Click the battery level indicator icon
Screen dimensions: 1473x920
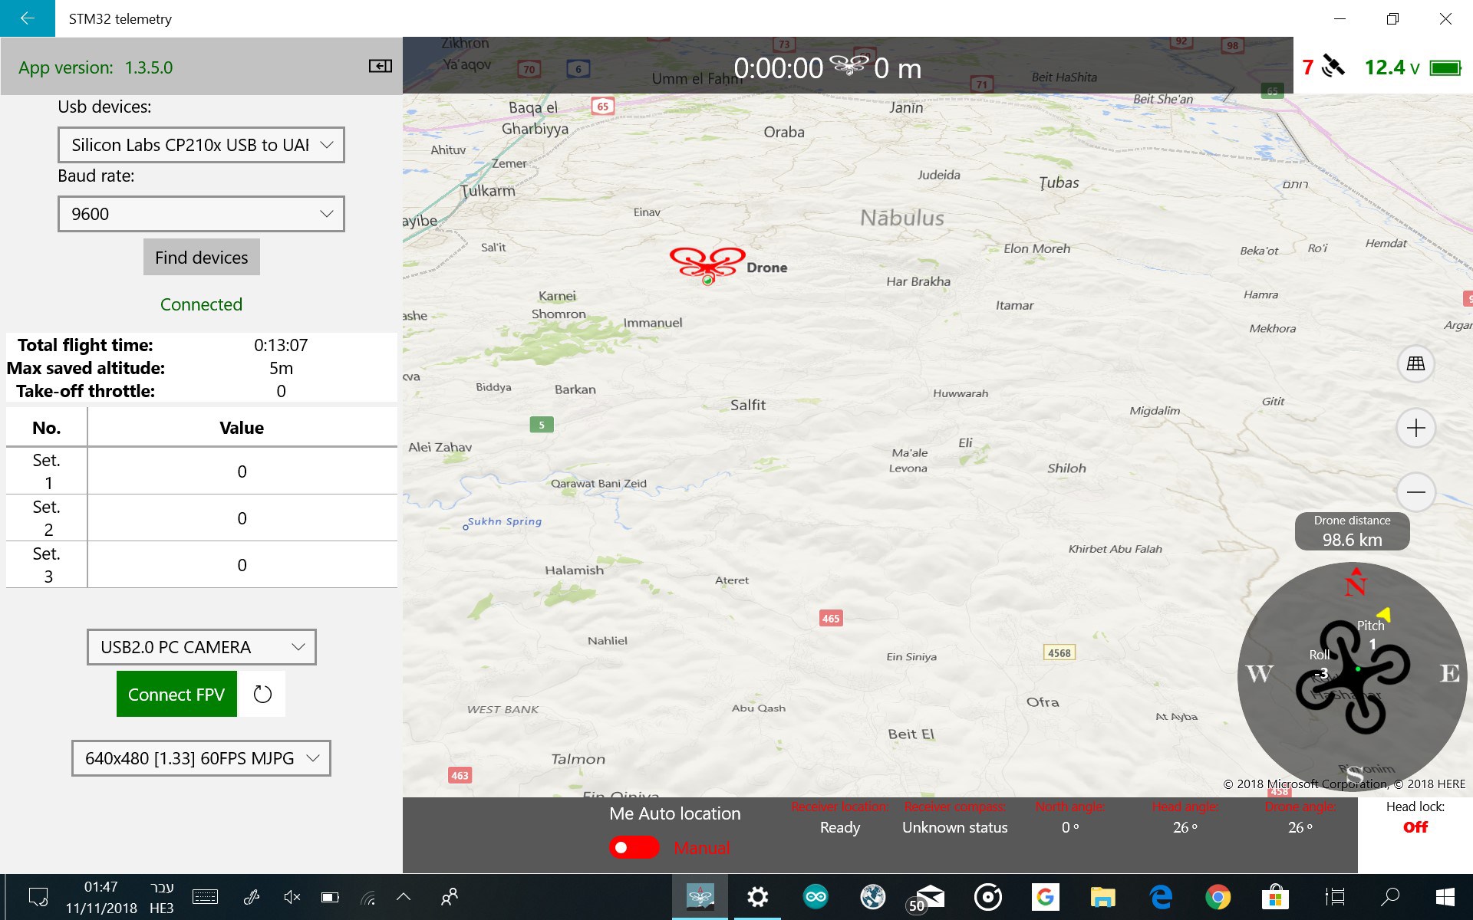coord(1445,68)
